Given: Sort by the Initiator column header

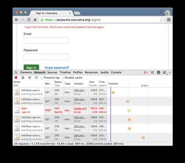Looking at the screenshot, I should click(x=80, y=84).
